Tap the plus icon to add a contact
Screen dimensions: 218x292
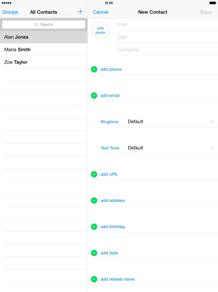coord(80,12)
